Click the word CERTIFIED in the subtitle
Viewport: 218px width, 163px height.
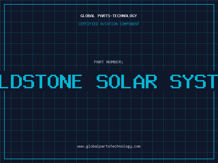[88, 24]
